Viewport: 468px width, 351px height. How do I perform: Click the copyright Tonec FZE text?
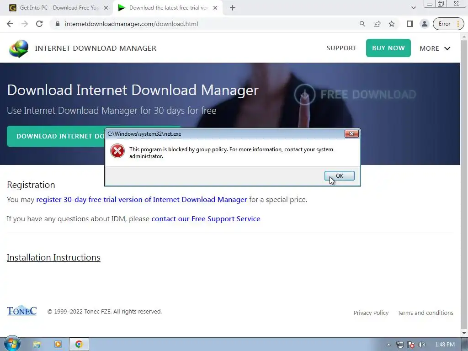coord(105,311)
